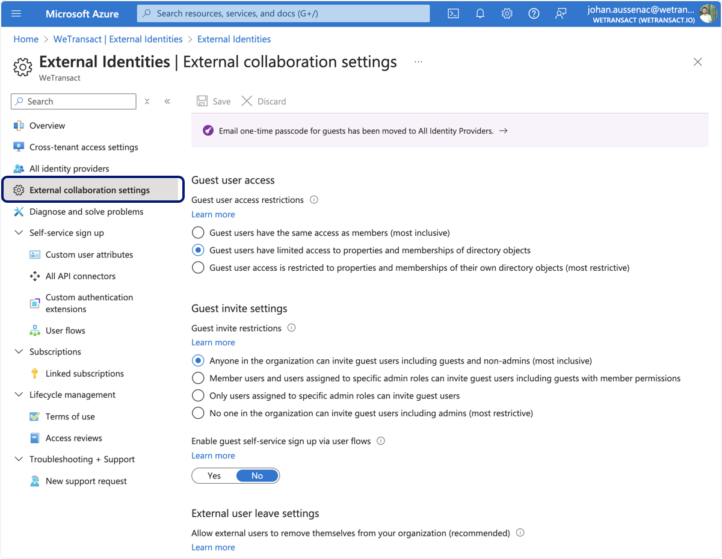Open the more options ellipsis near page title
This screenshot has width=722, height=559.
click(x=418, y=62)
